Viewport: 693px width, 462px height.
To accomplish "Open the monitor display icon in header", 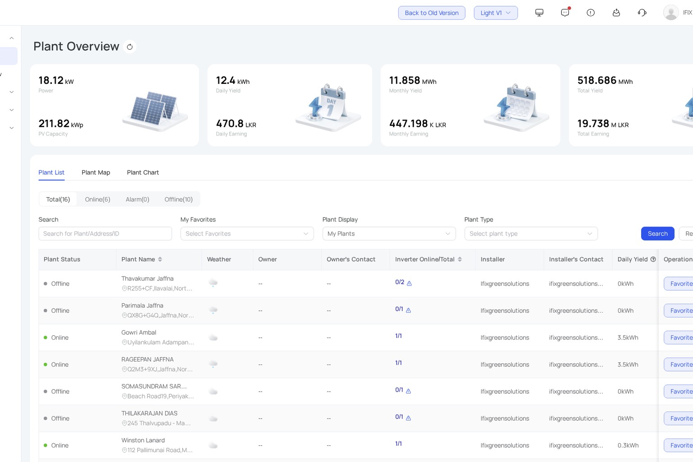I will pyautogui.click(x=539, y=13).
